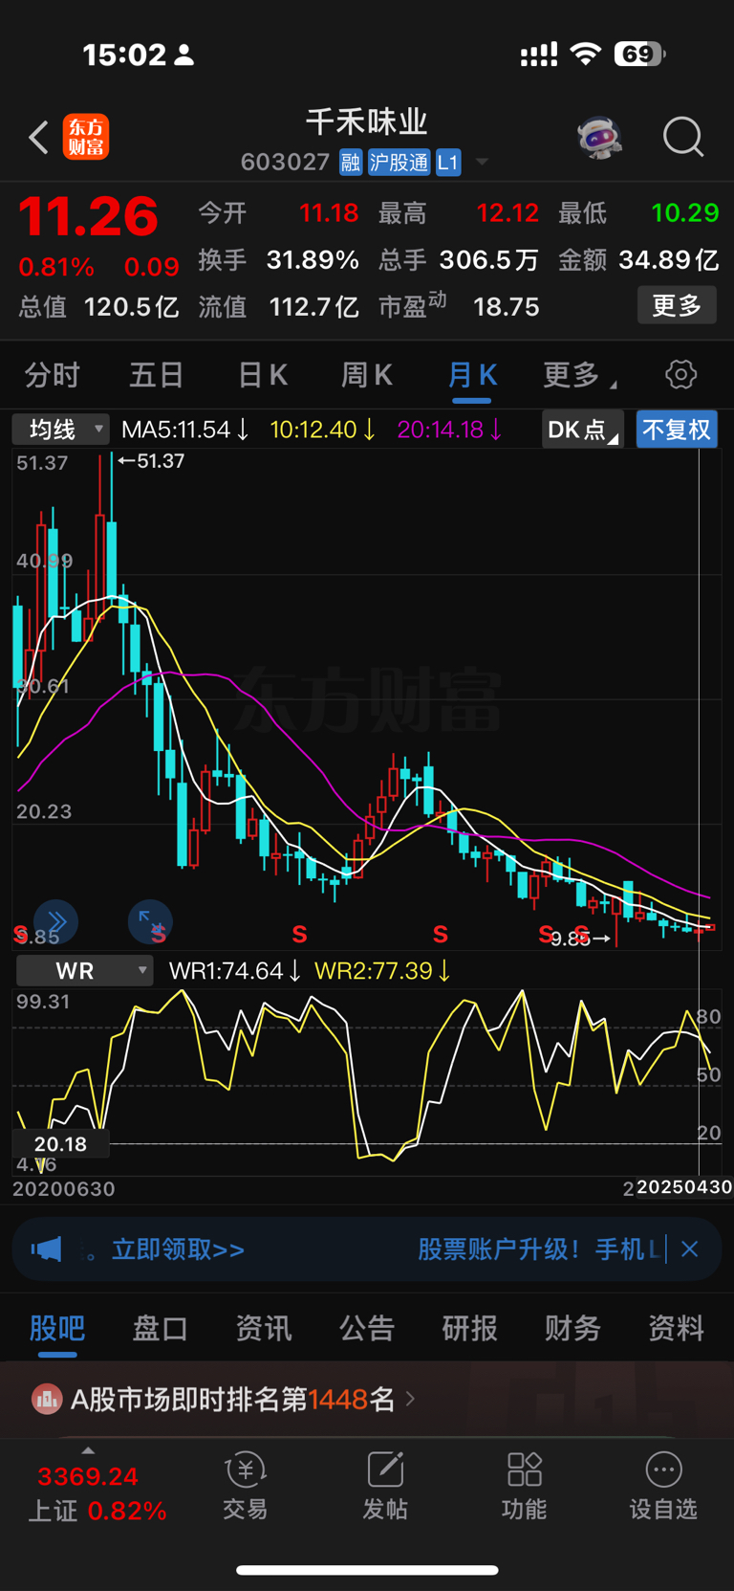Tap the double-arrow chart forward button

coord(56,921)
